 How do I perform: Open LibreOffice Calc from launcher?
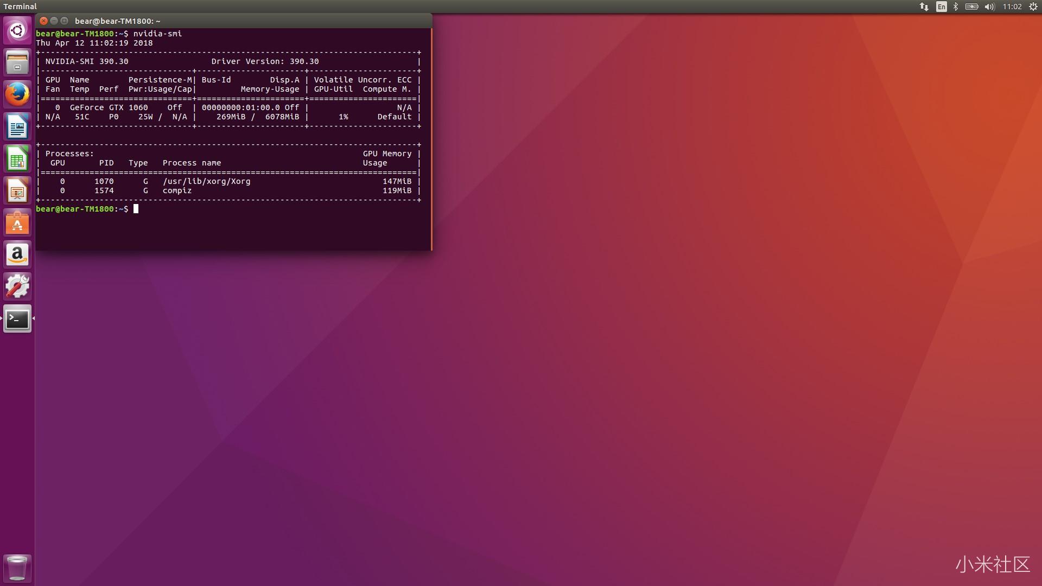(x=17, y=158)
